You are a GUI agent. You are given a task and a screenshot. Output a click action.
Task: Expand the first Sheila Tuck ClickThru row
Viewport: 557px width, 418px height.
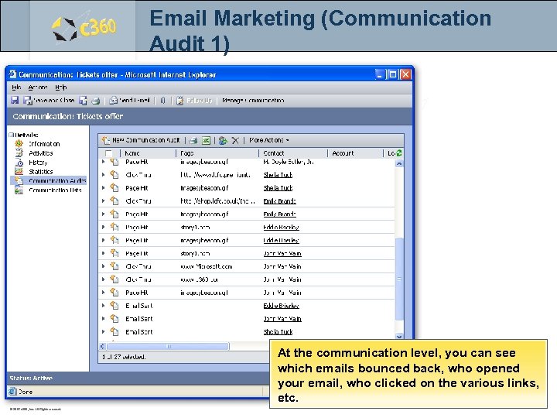(104, 174)
